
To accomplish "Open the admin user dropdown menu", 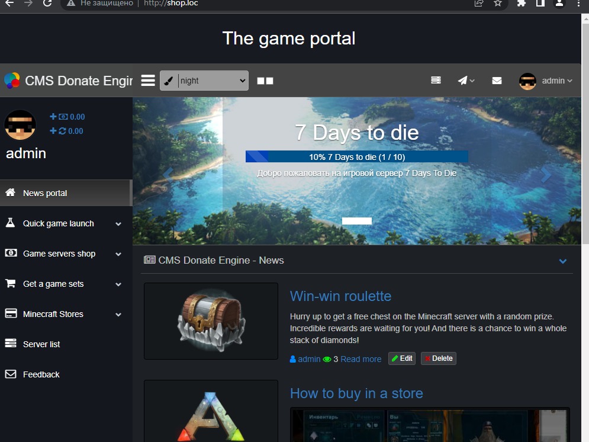I will click(x=546, y=81).
